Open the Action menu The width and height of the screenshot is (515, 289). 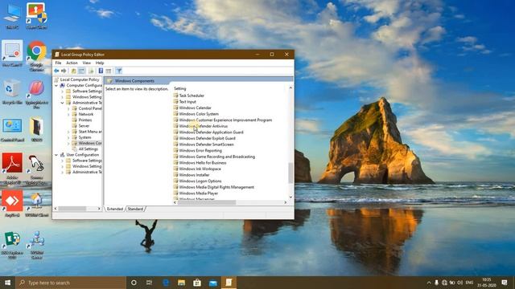(x=72, y=63)
